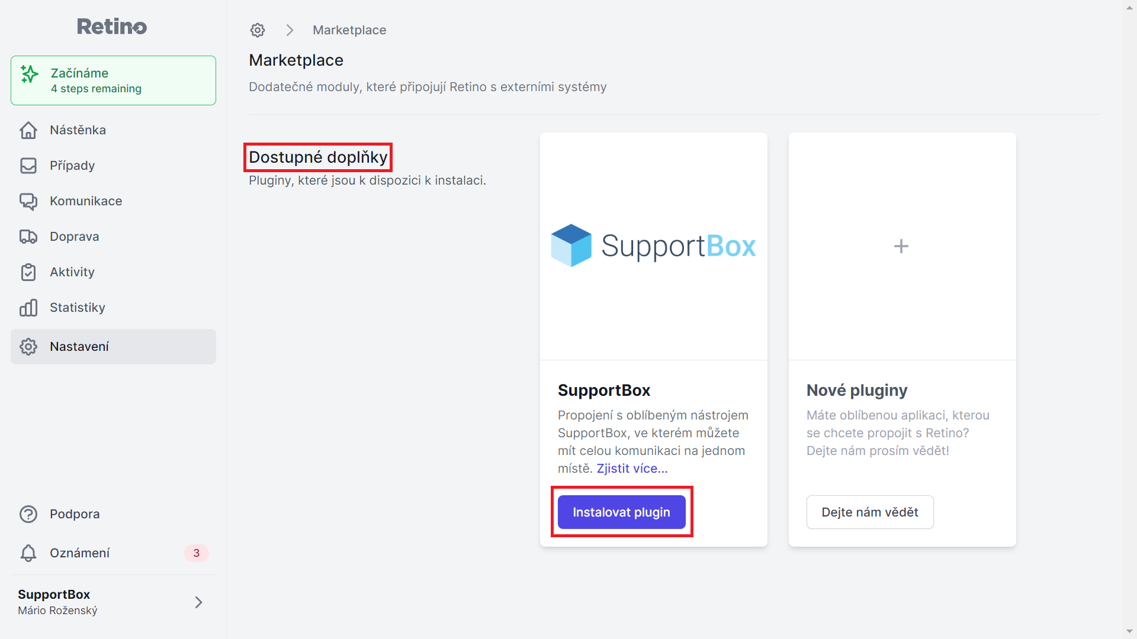Click the Začínáme sparkle icon

coord(30,74)
